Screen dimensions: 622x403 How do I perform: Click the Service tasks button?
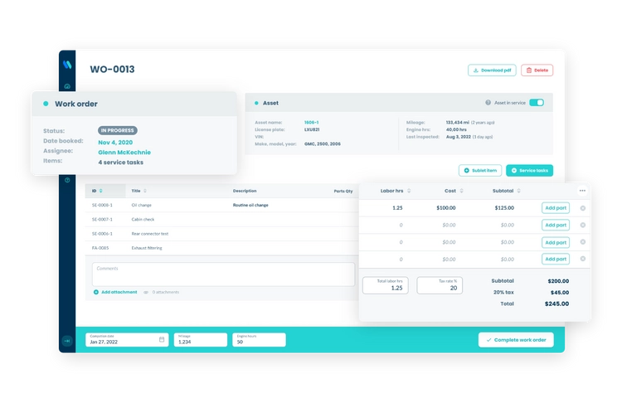point(529,170)
